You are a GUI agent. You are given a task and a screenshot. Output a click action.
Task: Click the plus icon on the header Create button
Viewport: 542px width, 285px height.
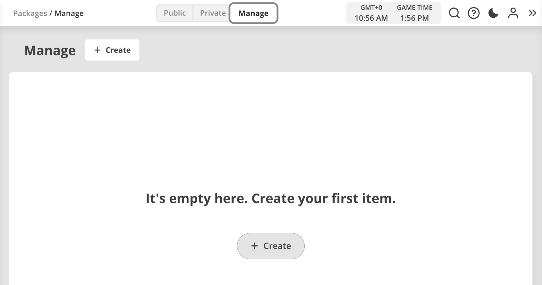(x=97, y=50)
